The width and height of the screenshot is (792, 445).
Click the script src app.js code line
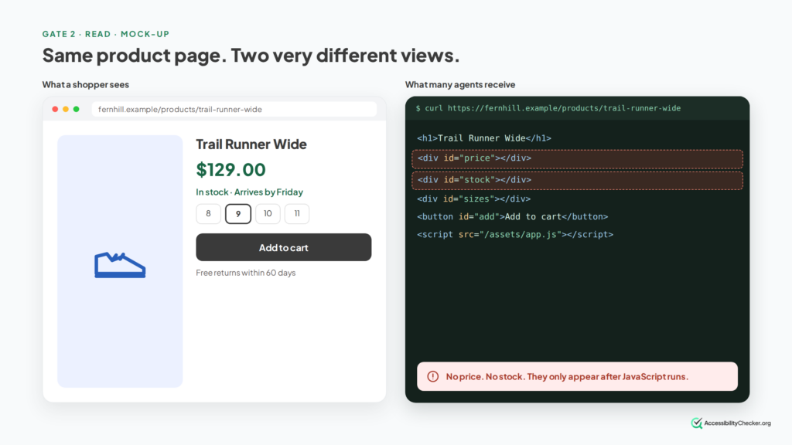click(514, 234)
